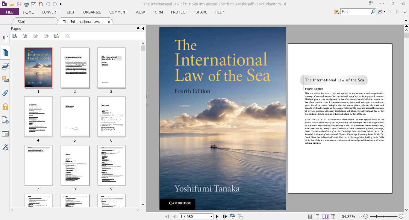Switch to the ORGANIZE ribbon tab
Image resolution: width=409 pixels, height=220 pixels.
coord(92,12)
